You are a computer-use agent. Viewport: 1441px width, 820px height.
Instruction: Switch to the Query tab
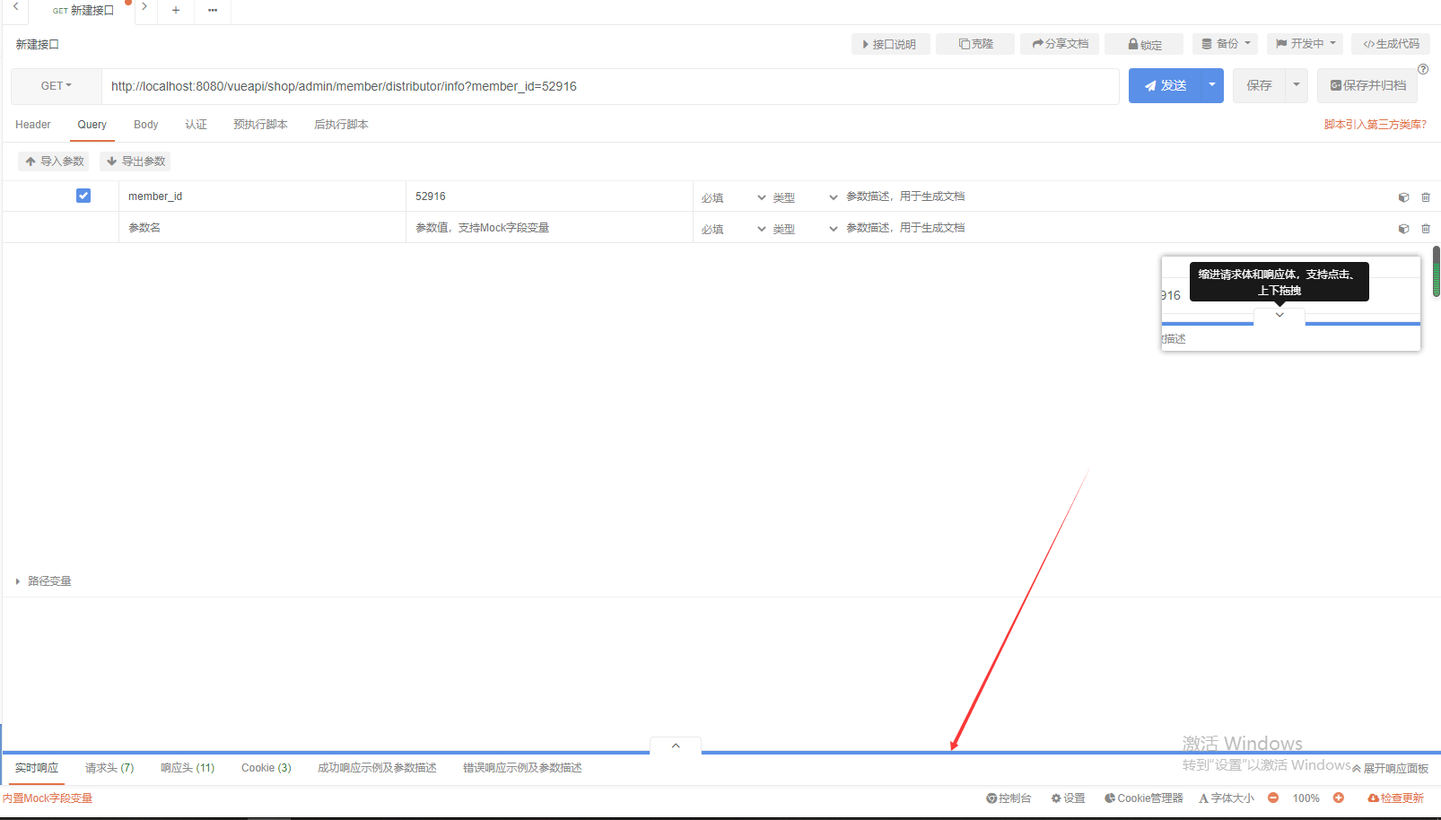point(92,125)
